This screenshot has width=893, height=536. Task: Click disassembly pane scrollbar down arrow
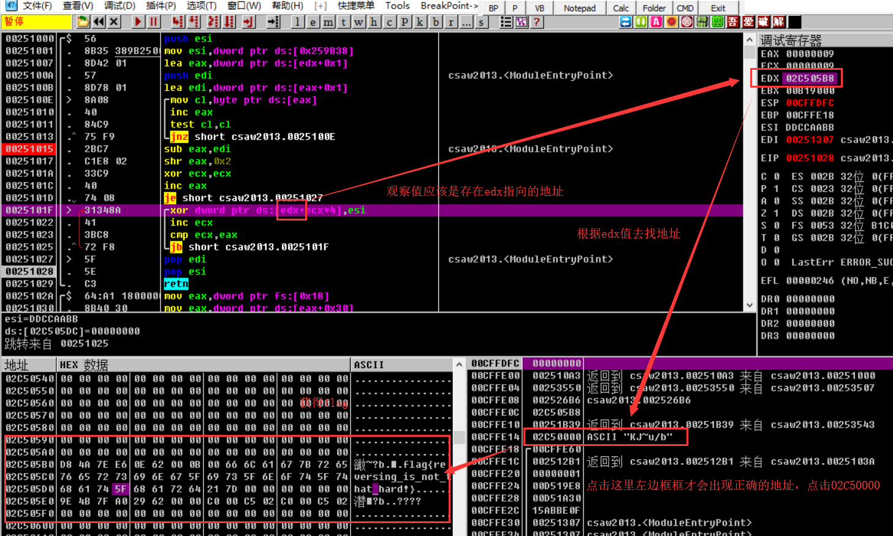pos(750,305)
